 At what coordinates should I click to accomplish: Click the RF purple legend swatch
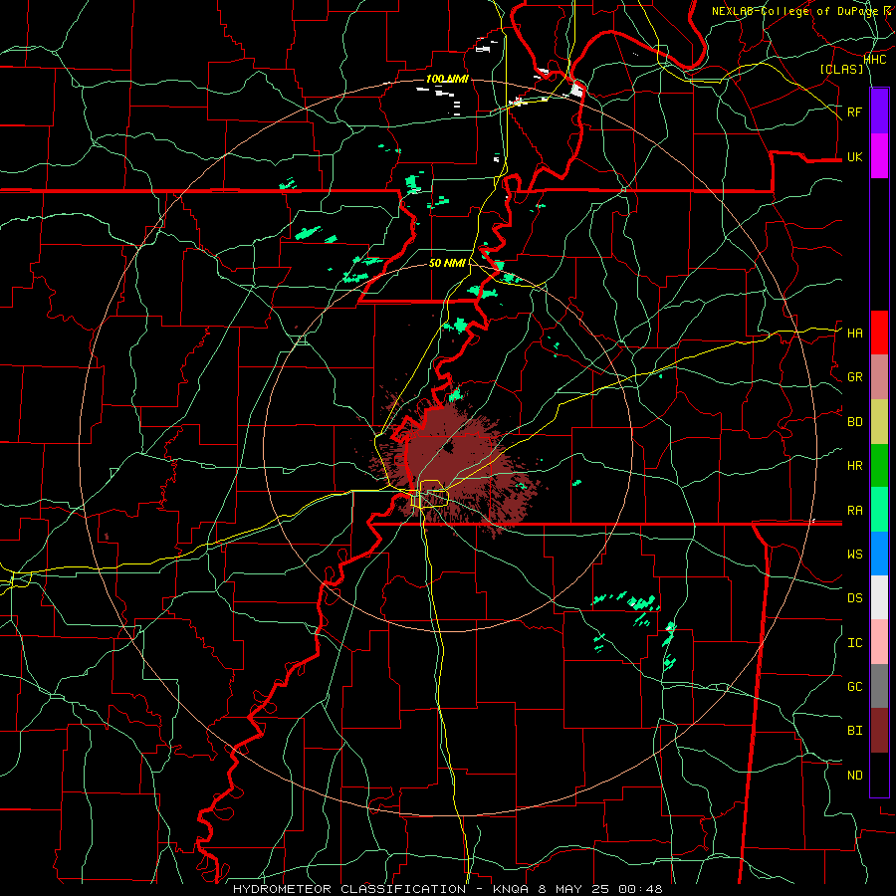879,112
